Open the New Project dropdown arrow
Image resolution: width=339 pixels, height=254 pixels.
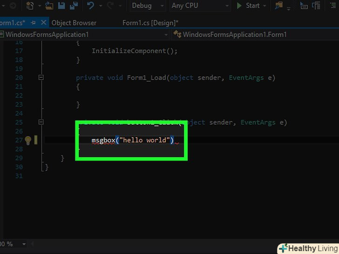click(40, 6)
